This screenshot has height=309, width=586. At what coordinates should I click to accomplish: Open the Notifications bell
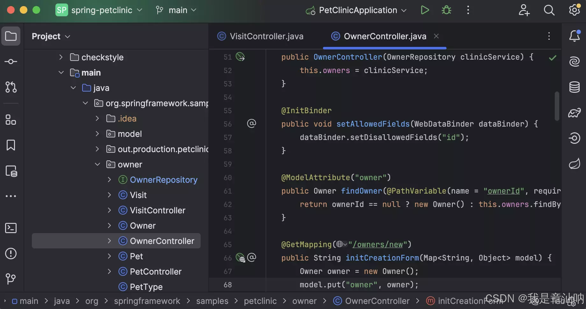tap(575, 36)
